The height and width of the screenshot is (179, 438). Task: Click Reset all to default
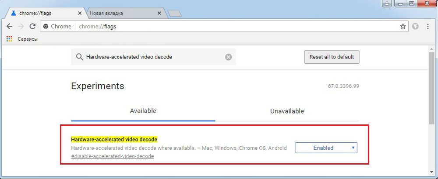(x=332, y=57)
